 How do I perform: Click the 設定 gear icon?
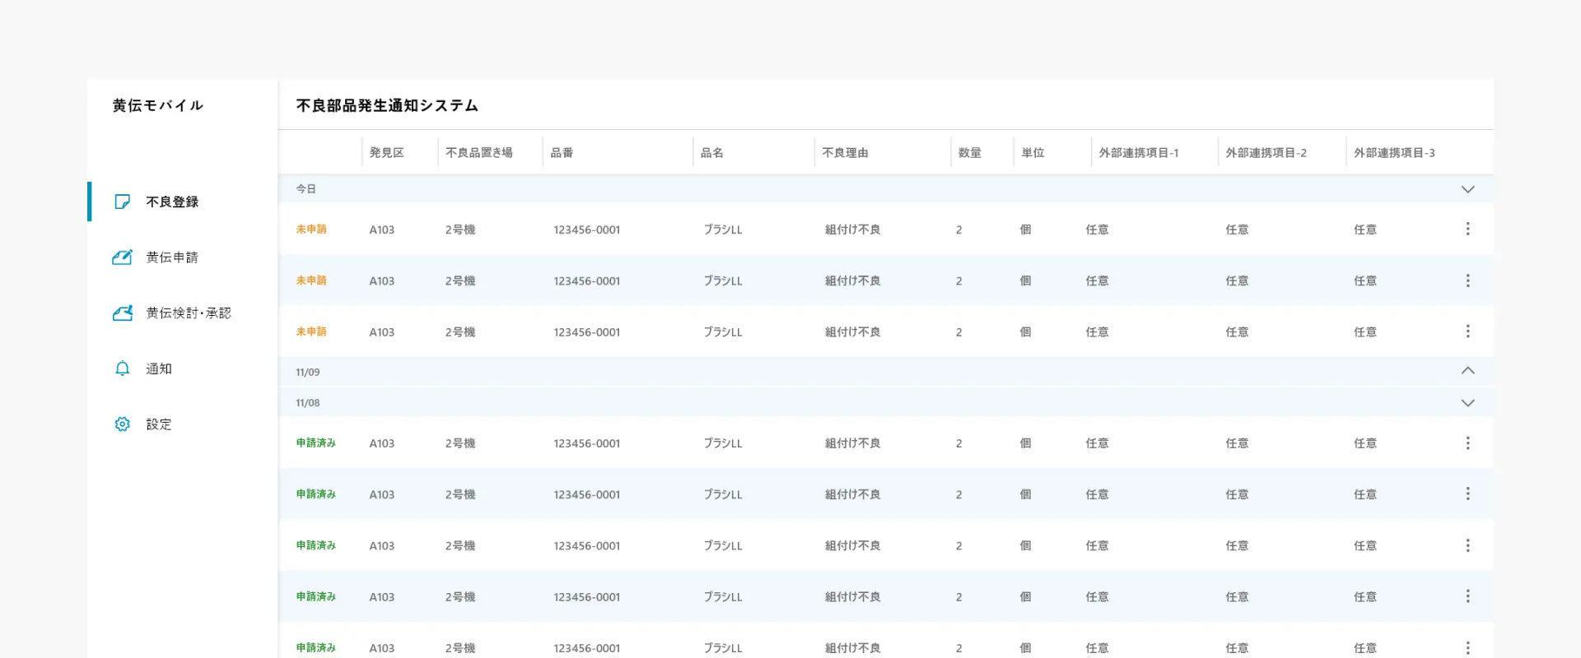pyautogui.click(x=122, y=424)
